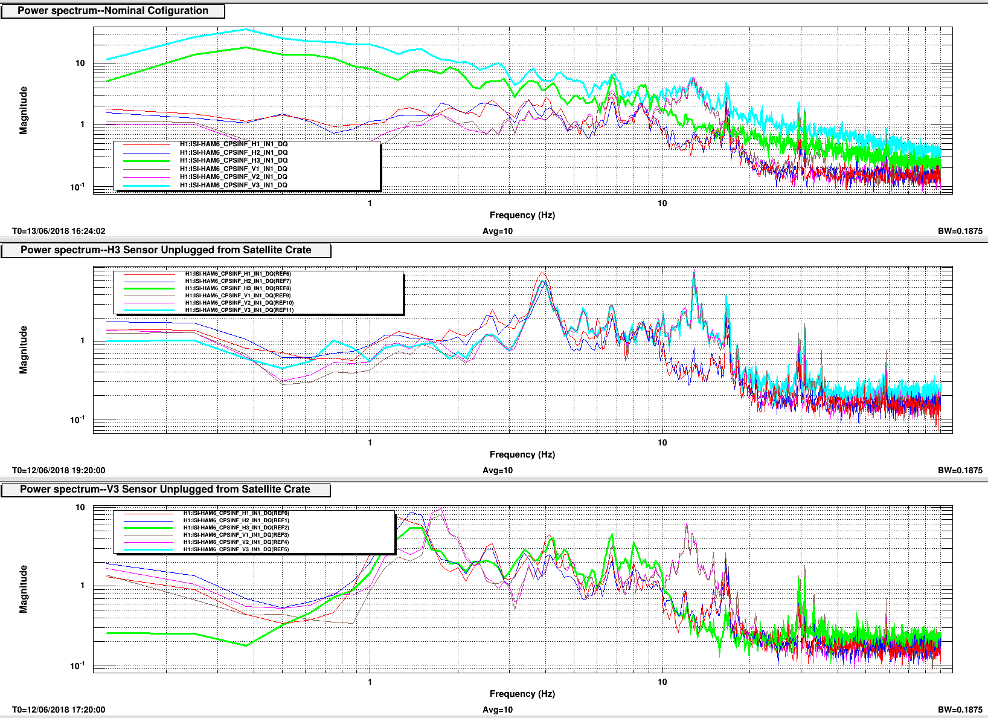Select the V3 Sensor Unplugged plot title

[x=165, y=490]
